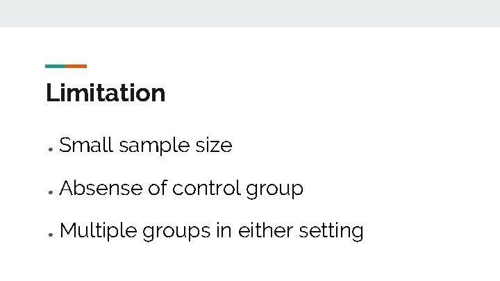Click the word size in first bullet

pyautogui.click(x=214, y=145)
